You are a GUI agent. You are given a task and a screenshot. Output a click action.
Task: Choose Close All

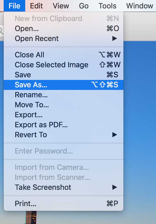pyautogui.click(x=29, y=55)
